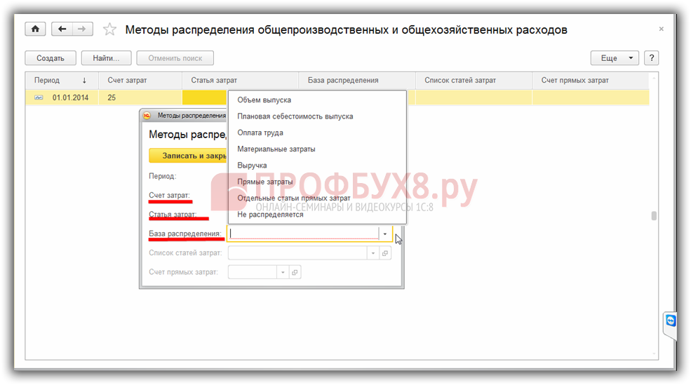Add page to favorites with star icon

click(x=109, y=29)
